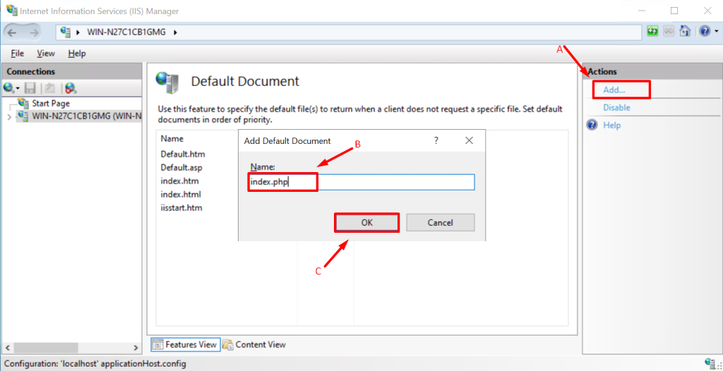Click the Name text field containing index.php
This screenshot has height=371, width=723.
[x=361, y=182]
